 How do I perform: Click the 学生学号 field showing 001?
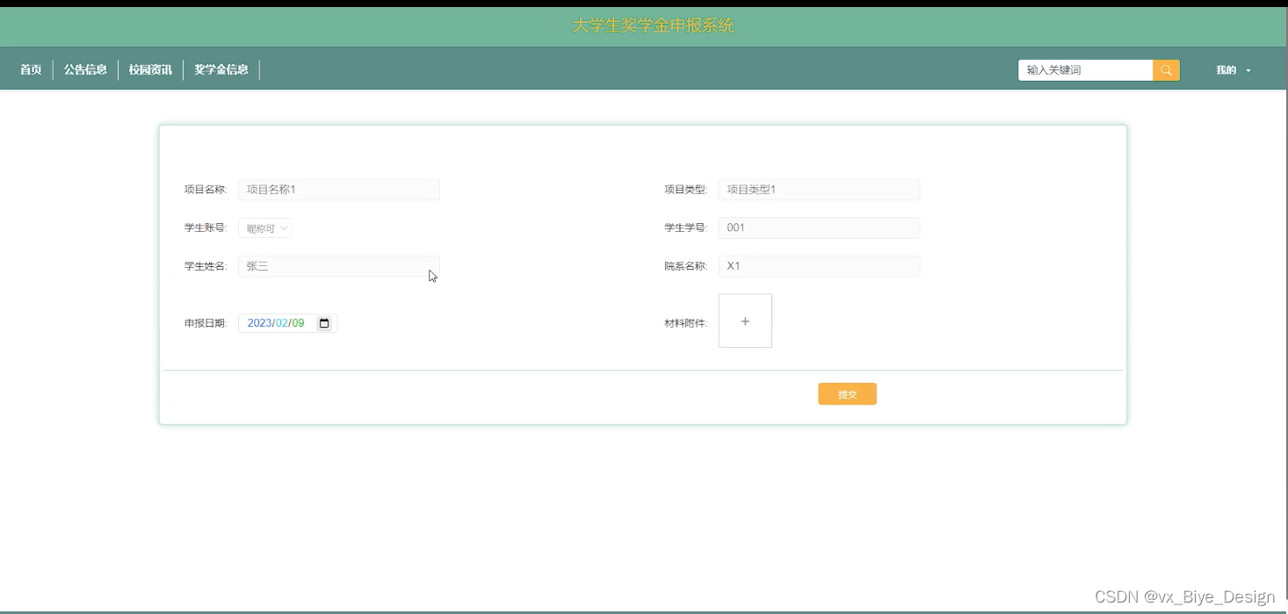tap(819, 228)
